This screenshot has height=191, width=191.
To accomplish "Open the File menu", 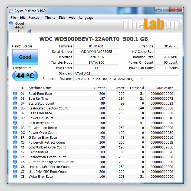I will [13, 18].
